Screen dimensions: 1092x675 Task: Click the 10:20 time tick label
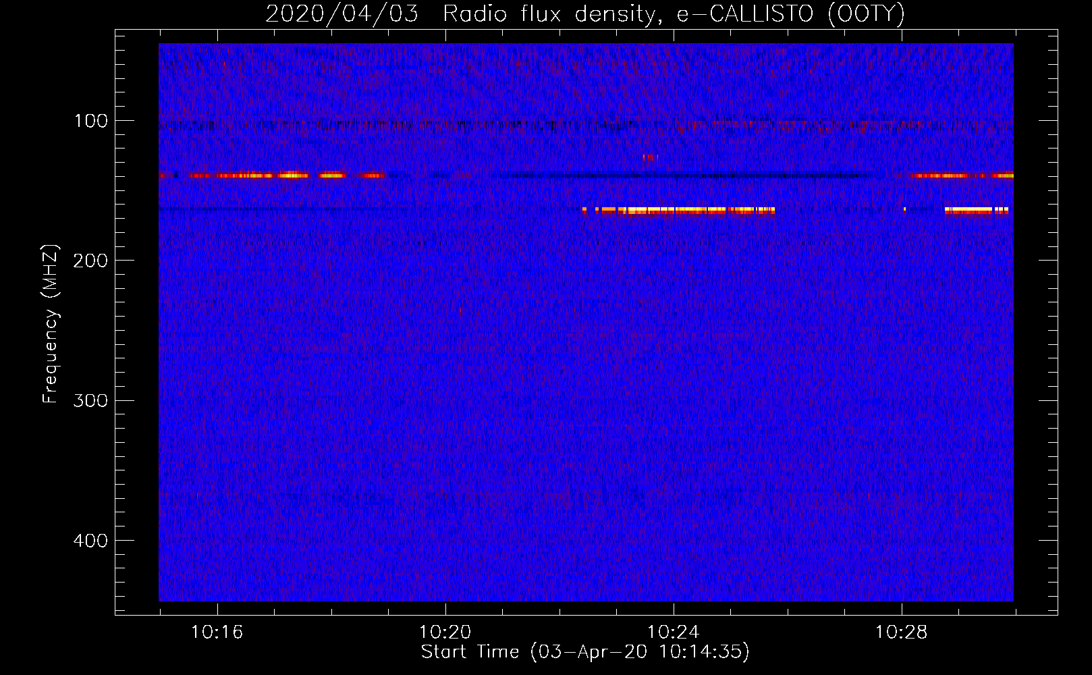pyautogui.click(x=445, y=632)
